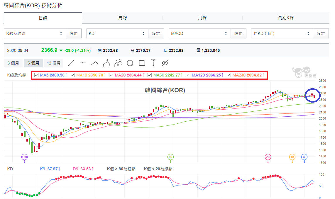Viewport: 335px width, 199px height.
Task: Disable the MA240 moving average checkbox
Action: (x=229, y=75)
